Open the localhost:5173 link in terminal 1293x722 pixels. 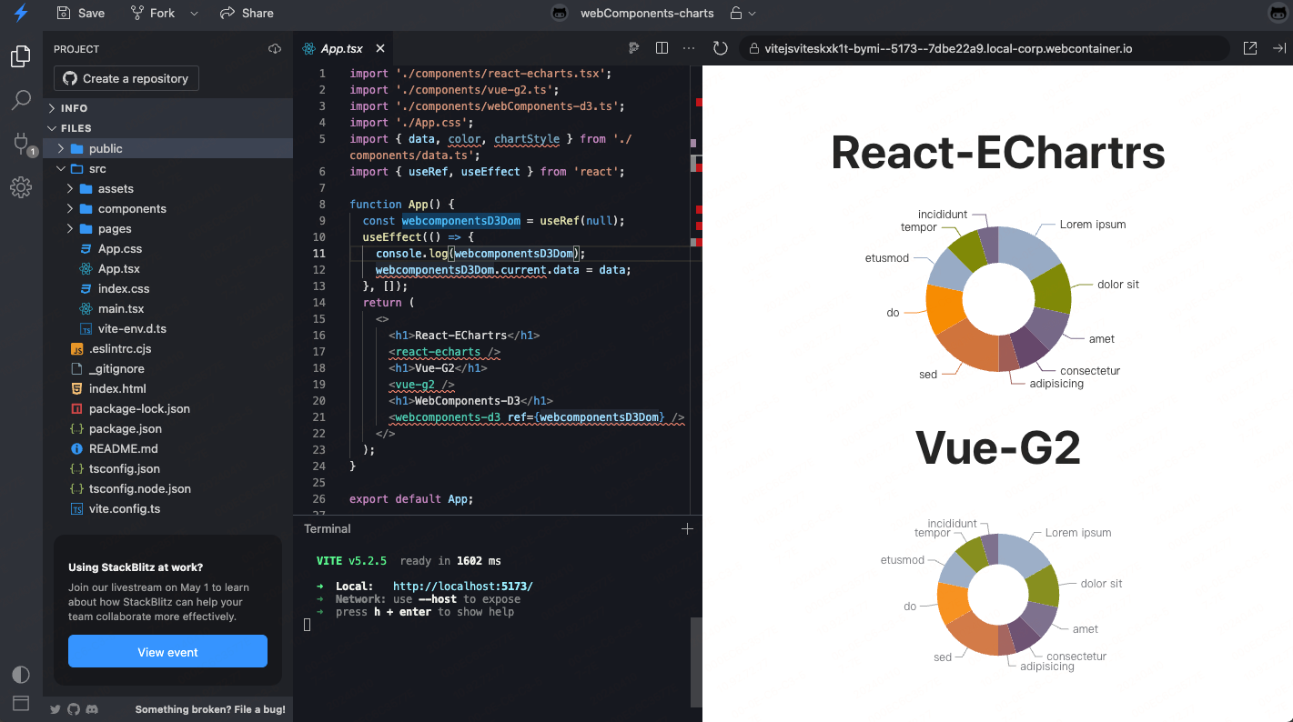pos(463,587)
